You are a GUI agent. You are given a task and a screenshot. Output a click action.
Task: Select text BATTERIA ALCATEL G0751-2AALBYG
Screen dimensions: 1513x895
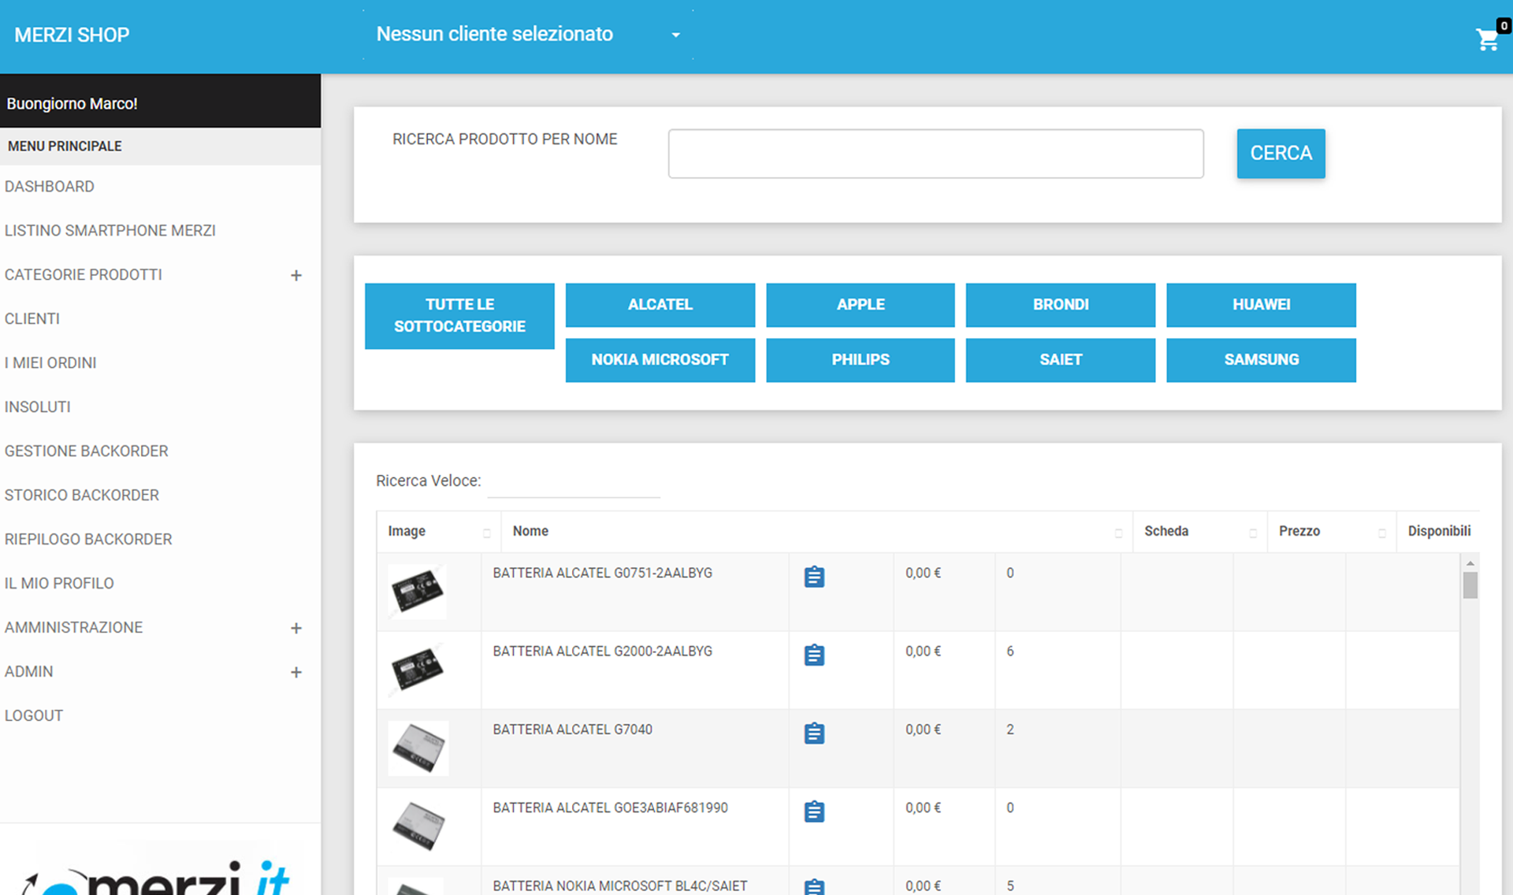pos(602,574)
